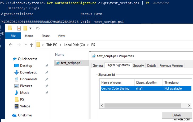
Task: Click the folder icon in quick access toolbar
Action: pyautogui.click(x=10, y=28)
